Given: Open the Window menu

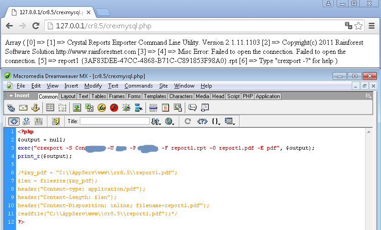Looking at the screenshot, I should click(x=184, y=86).
